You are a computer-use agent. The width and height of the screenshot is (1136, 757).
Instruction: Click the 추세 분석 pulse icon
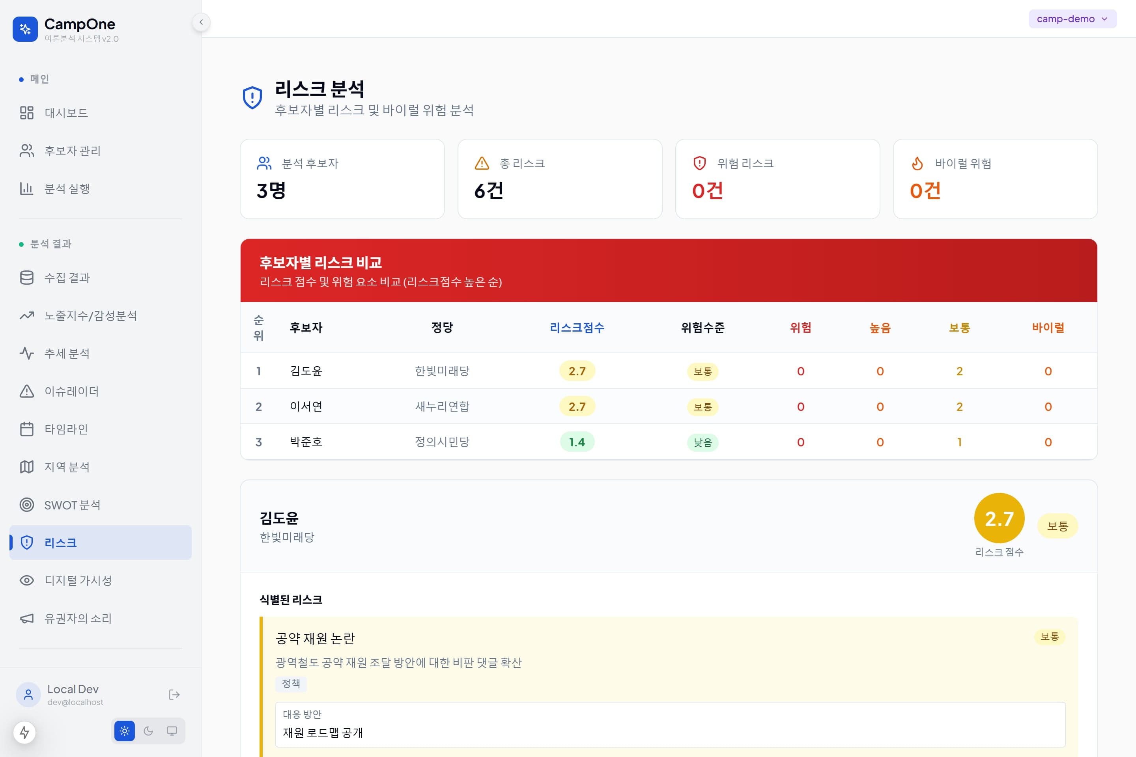pyautogui.click(x=26, y=353)
